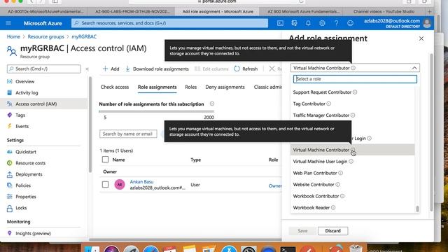Click the left menu Search (Cmd+/) field

coord(43,69)
